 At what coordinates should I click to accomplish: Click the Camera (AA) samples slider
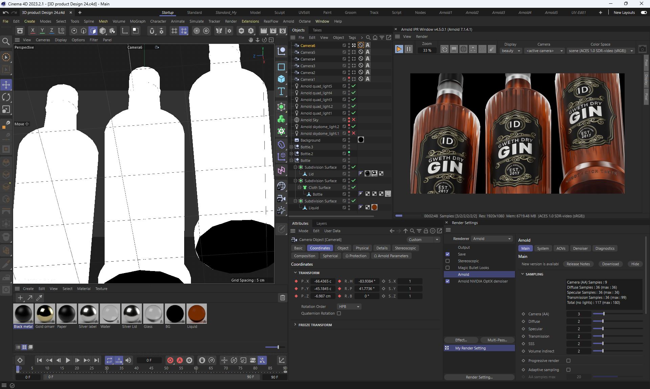tap(603, 314)
